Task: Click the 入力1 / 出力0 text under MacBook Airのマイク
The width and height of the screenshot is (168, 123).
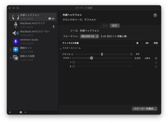Action: point(26,27)
